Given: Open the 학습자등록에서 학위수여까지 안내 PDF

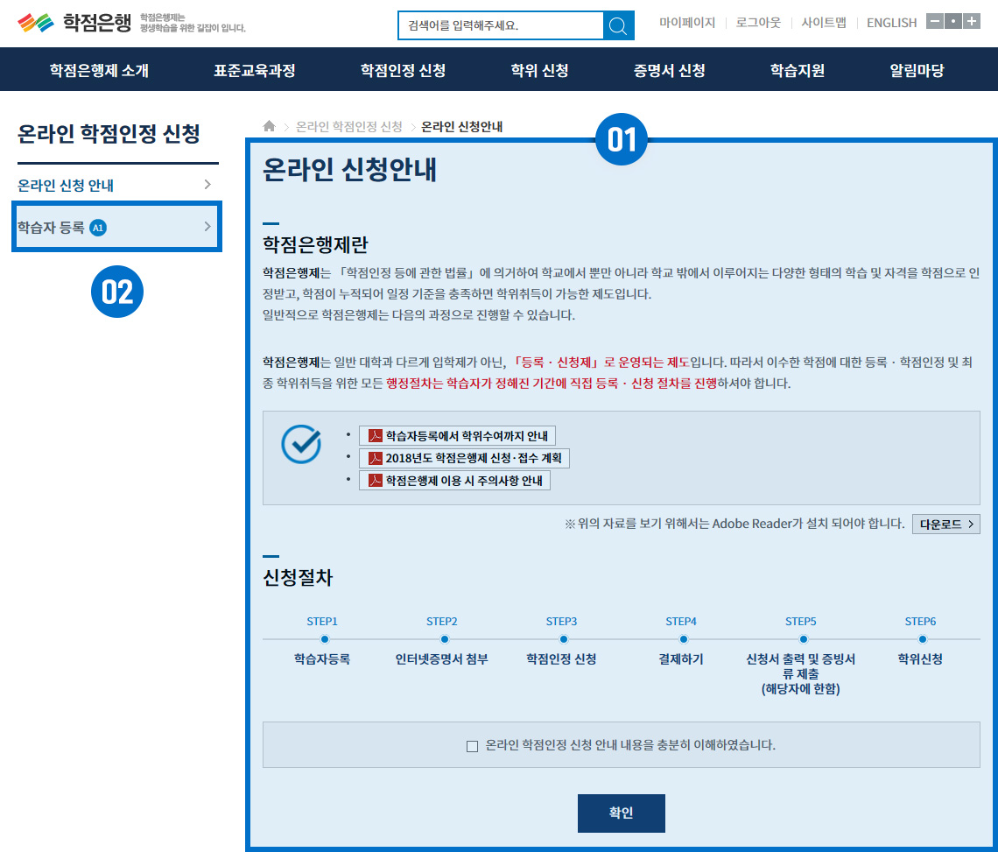Looking at the screenshot, I should [457, 436].
